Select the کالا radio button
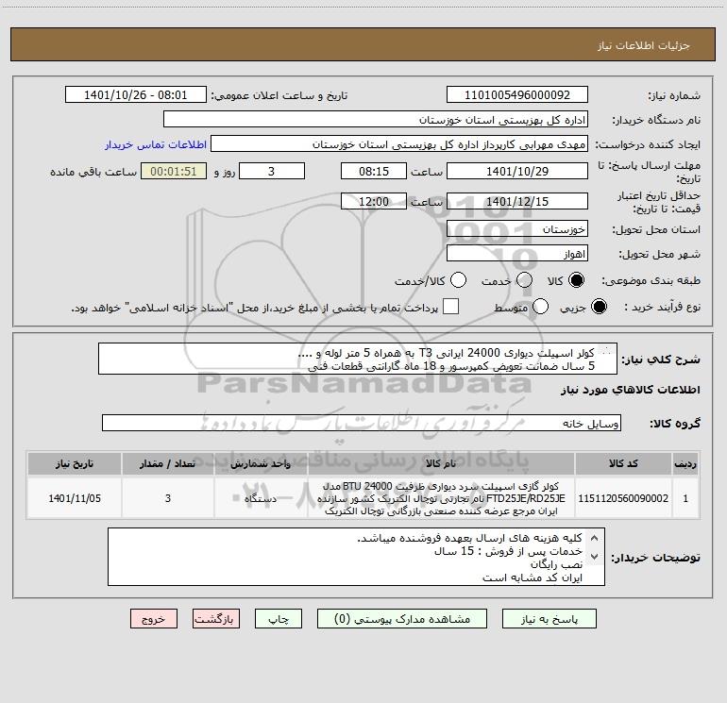 pos(576,280)
